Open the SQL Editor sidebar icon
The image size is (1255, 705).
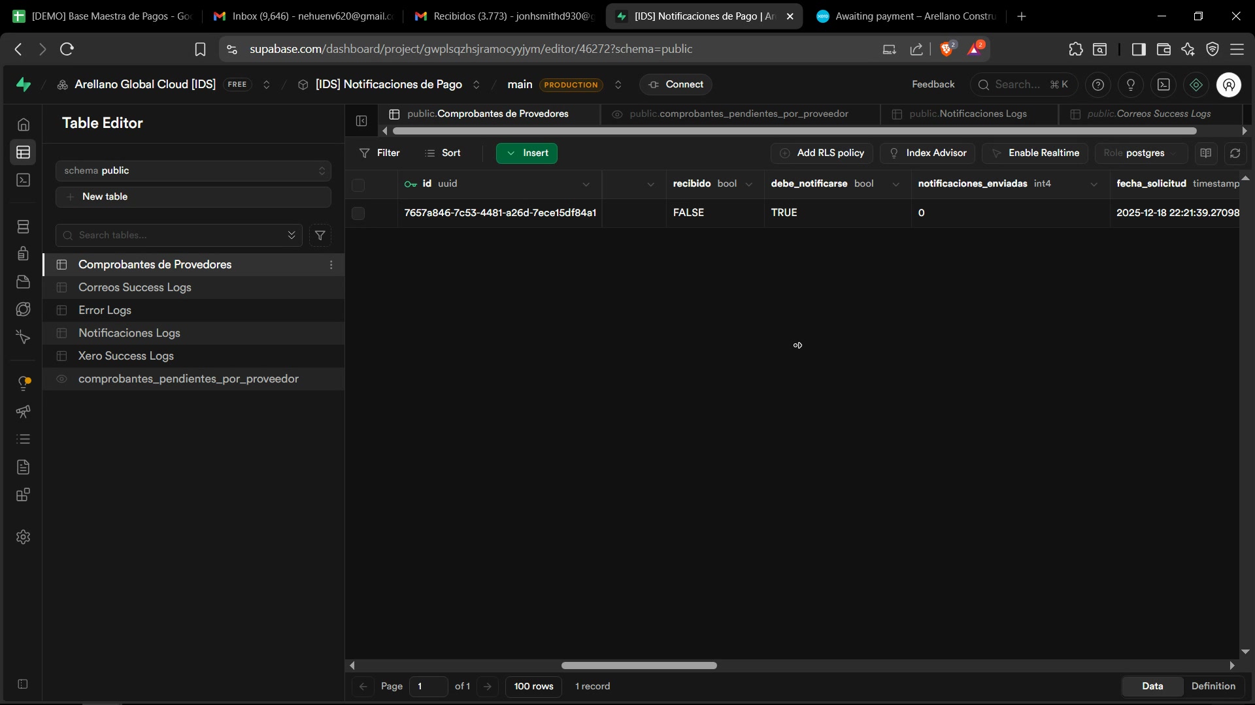(x=24, y=180)
